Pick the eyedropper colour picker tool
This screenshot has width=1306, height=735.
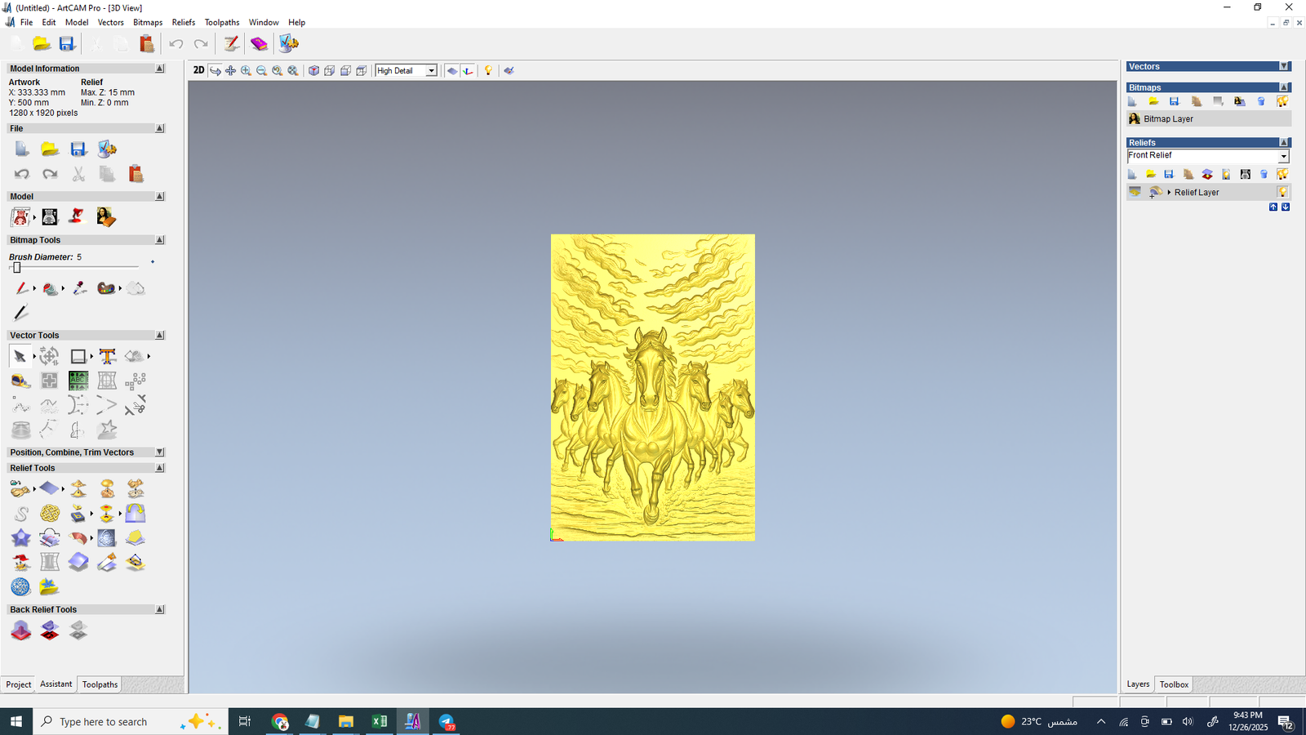(79, 288)
